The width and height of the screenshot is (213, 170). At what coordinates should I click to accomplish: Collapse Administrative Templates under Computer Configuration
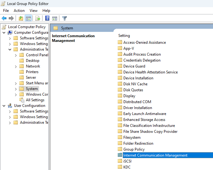coord(10,49)
